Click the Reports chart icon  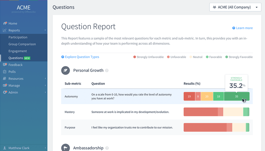point(5,30)
